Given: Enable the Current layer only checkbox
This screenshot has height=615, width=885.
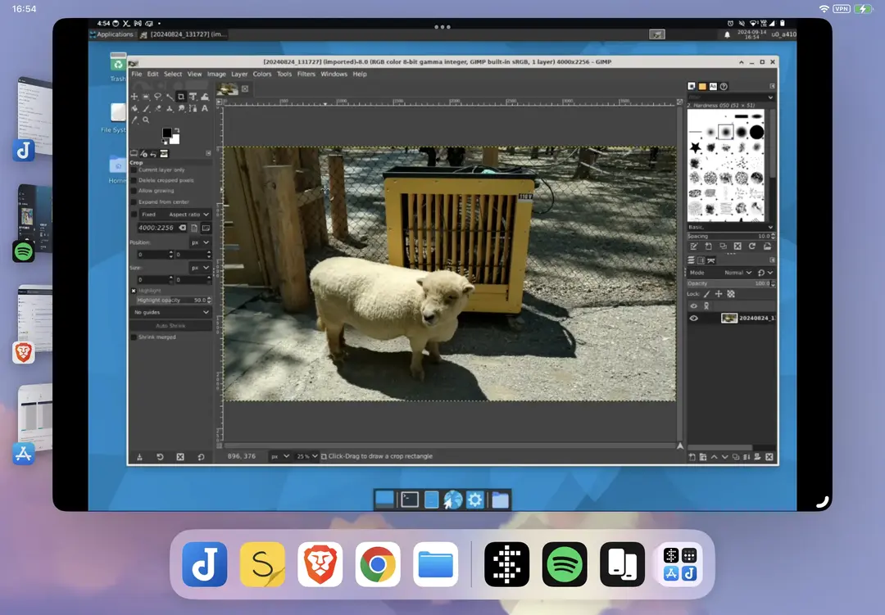Looking at the screenshot, I should pyautogui.click(x=134, y=170).
